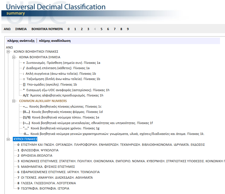Open class 2 ΘΡΗΣΚΕΙΑ.ΘΕΟΛΟΓΙΑ

35,156
